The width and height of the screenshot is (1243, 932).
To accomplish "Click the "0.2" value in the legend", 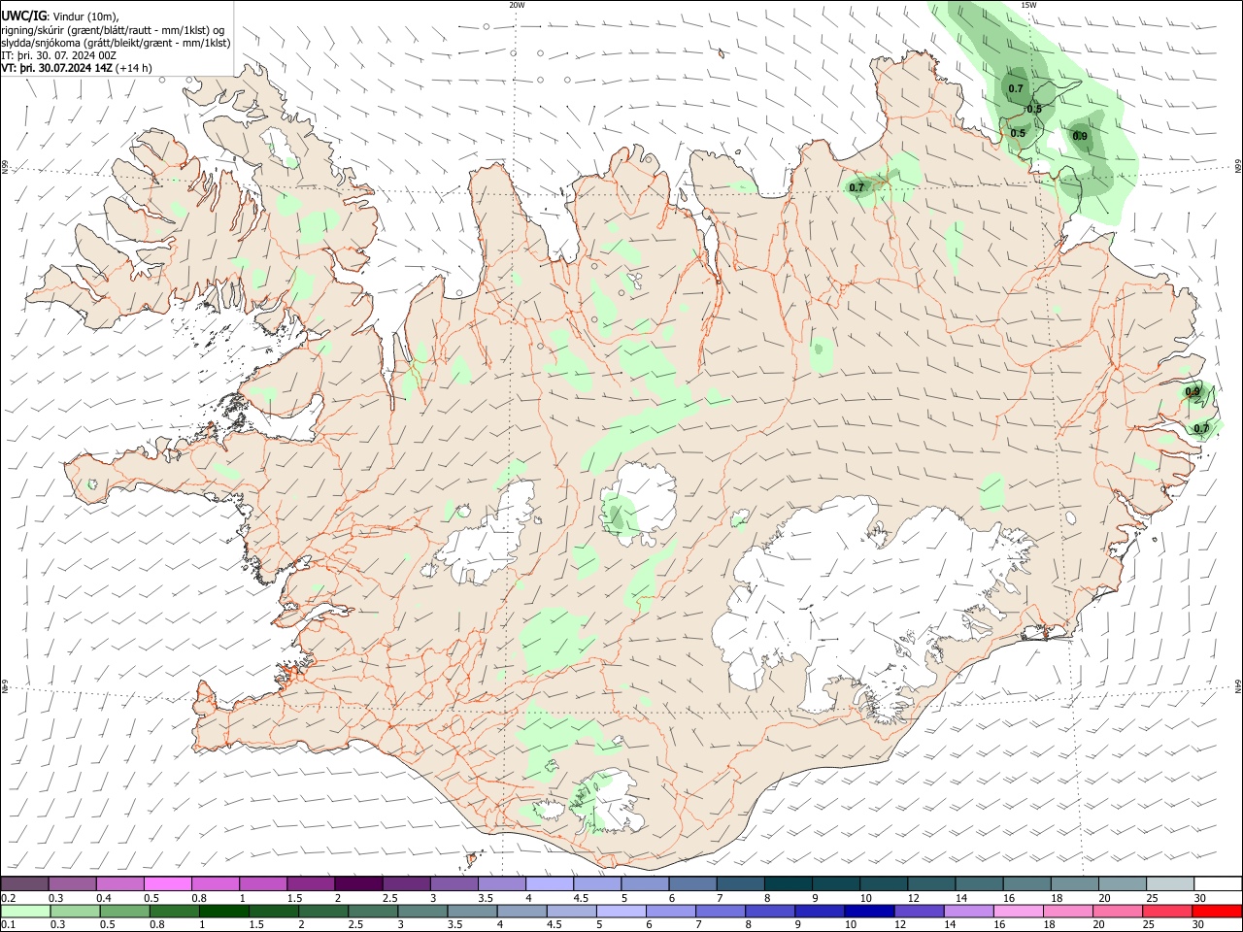I will pyautogui.click(x=8, y=898).
